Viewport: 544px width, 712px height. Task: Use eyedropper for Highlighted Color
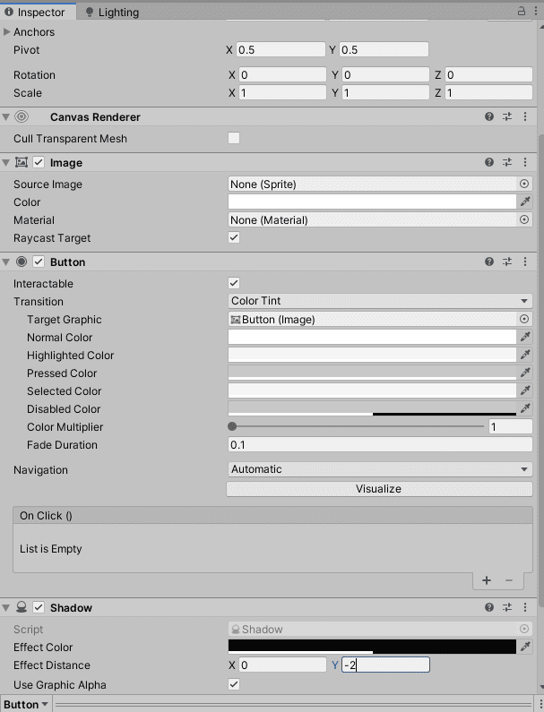pos(525,356)
